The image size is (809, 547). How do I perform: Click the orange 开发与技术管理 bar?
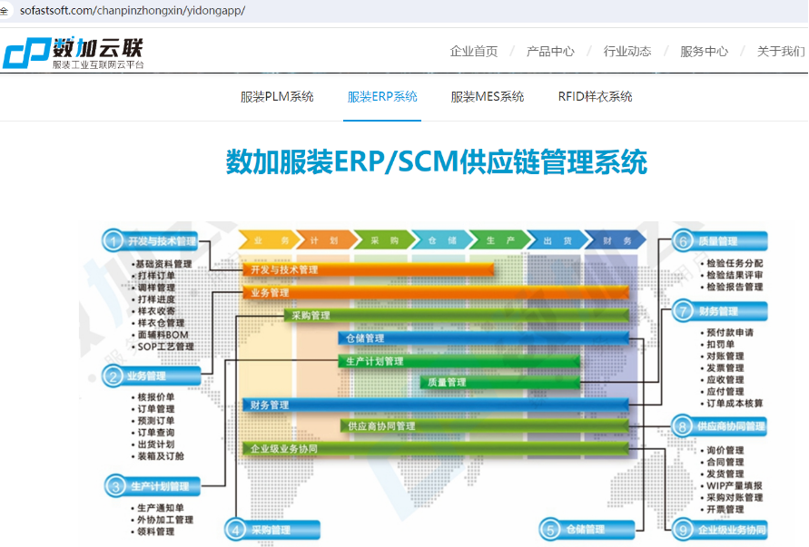[369, 269]
